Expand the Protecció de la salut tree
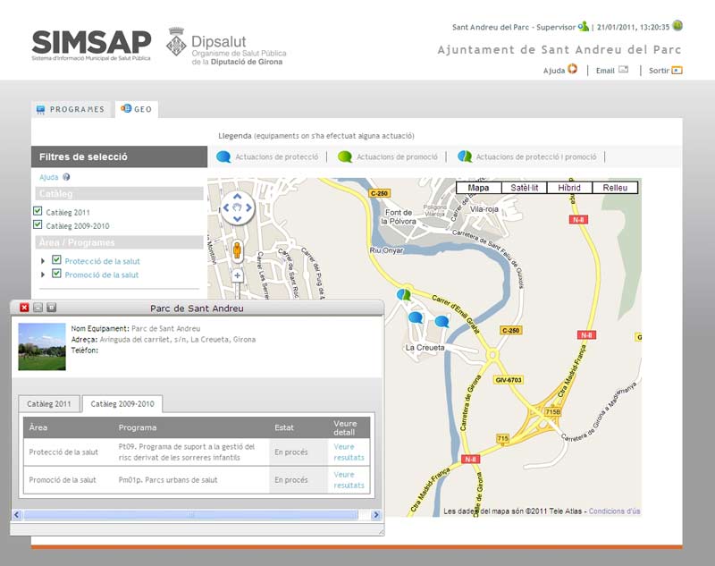This screenshot has height=566, width=715. (x=43, y=261)
